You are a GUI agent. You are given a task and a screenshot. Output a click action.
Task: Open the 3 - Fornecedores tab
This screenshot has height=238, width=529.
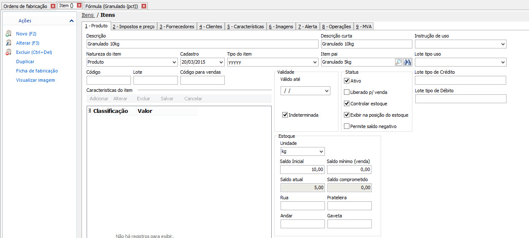click(177, 27)
